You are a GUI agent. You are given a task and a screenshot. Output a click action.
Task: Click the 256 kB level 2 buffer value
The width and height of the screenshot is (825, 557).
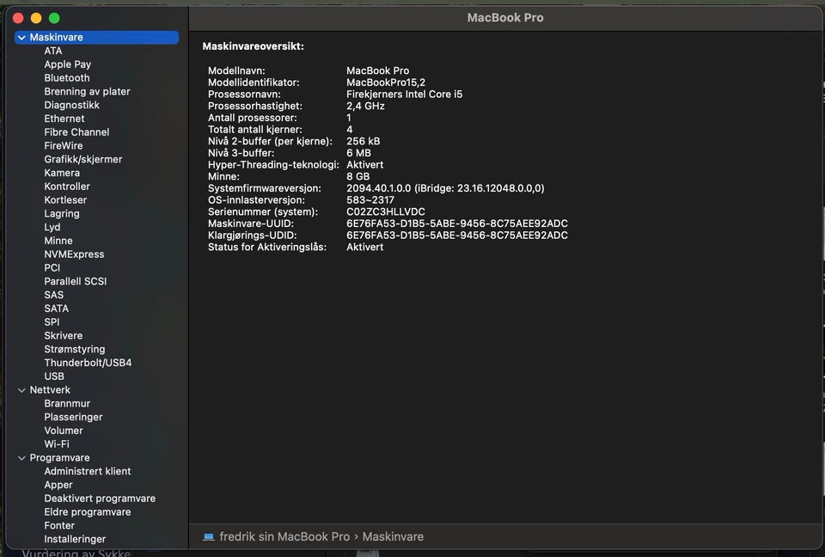[x=363, y=141]
